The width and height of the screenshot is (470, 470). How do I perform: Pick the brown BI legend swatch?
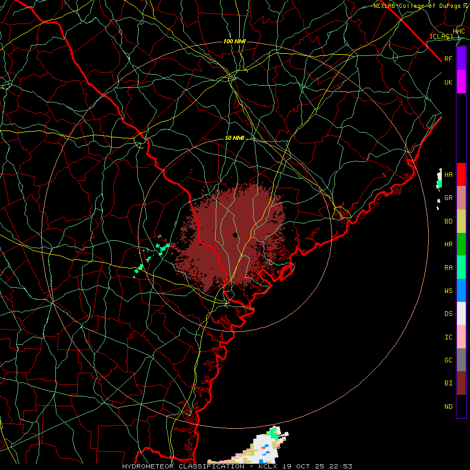461,383
